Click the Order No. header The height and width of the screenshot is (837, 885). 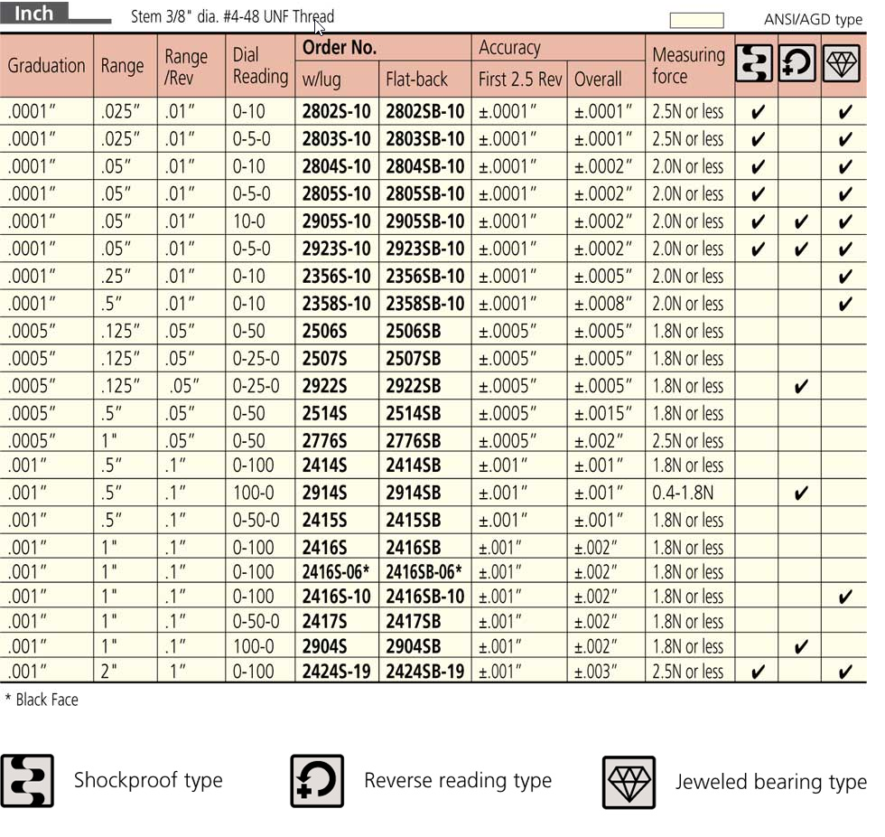coord(340,47)
